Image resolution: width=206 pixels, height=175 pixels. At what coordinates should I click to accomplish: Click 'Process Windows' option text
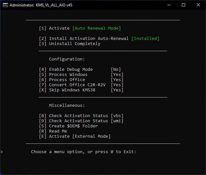click(x=68, y=75)
